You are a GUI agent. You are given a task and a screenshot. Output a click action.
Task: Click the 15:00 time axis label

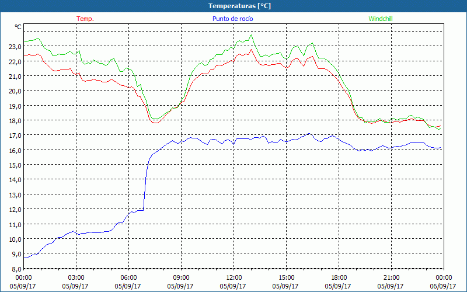click(x=286, y=278)
